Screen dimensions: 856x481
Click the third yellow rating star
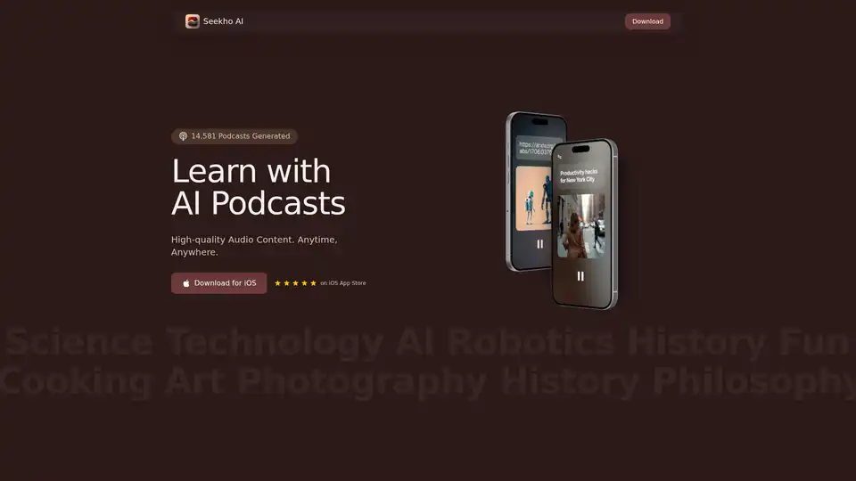pyautogui.click(x=295, y=283)
